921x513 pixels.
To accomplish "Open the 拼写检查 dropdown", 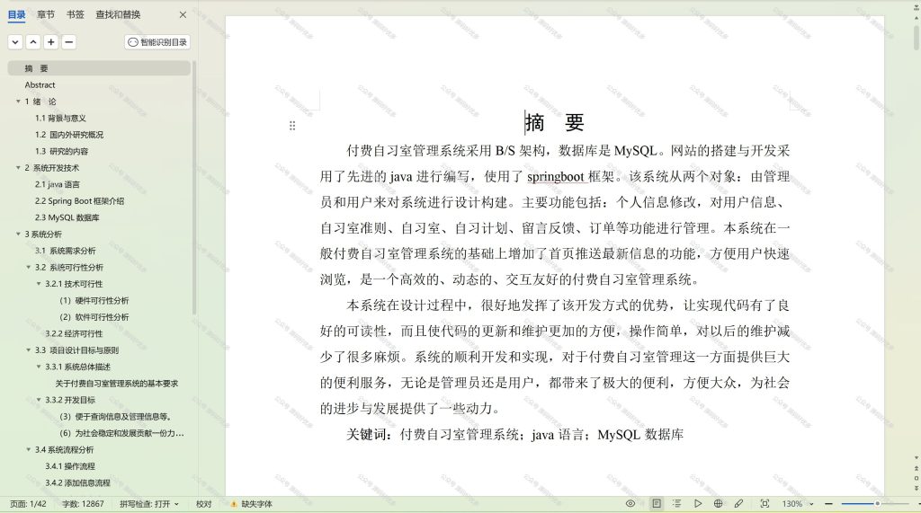I will [149, 504].
